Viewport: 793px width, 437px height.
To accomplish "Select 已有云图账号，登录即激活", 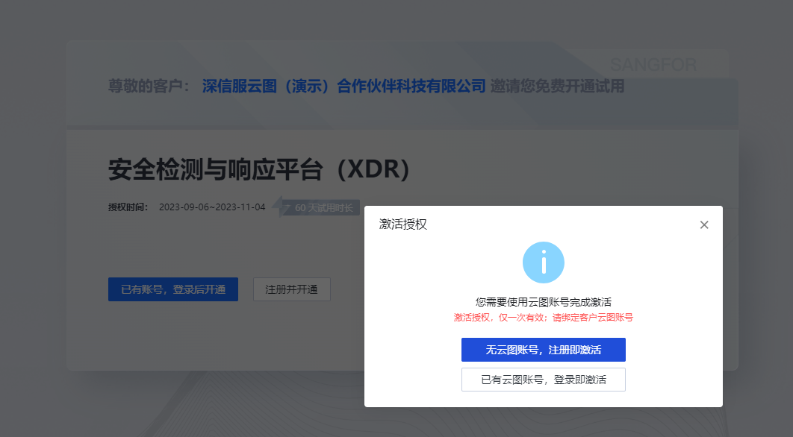I will 543,380.
